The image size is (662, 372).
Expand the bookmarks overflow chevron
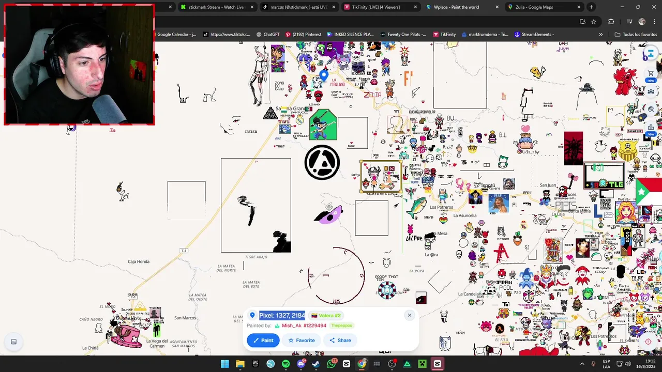click(x=600, y=35)
